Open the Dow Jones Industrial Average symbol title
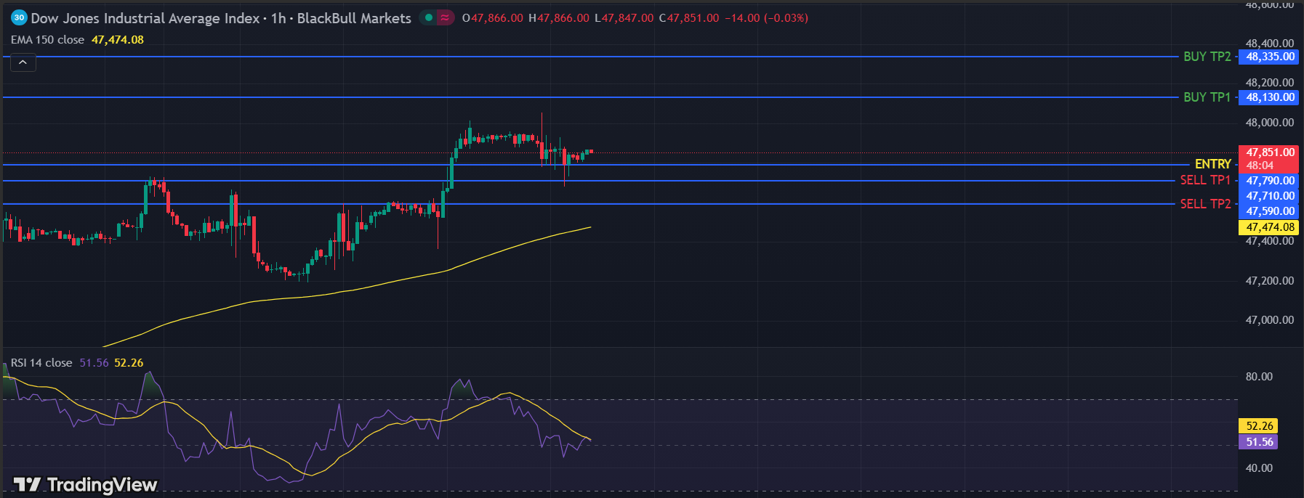The width and height of the screenshot is (1304, 498). [x=145, y=18]
